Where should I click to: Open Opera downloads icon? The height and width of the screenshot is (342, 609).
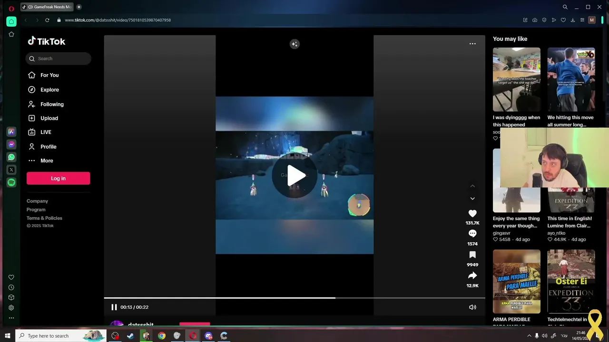573,20
